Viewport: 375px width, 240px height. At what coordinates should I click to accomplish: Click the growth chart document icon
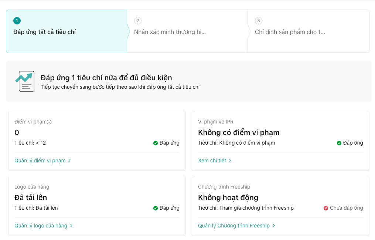point(25,81)
